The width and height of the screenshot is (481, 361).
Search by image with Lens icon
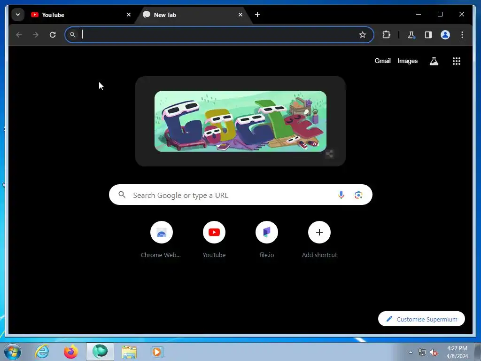[358, 195]
